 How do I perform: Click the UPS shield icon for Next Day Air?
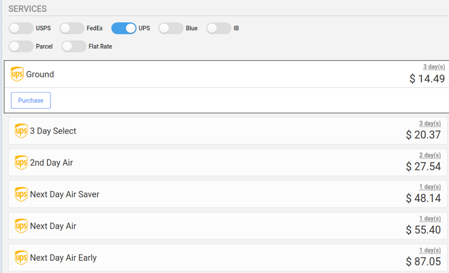point(21,226)
